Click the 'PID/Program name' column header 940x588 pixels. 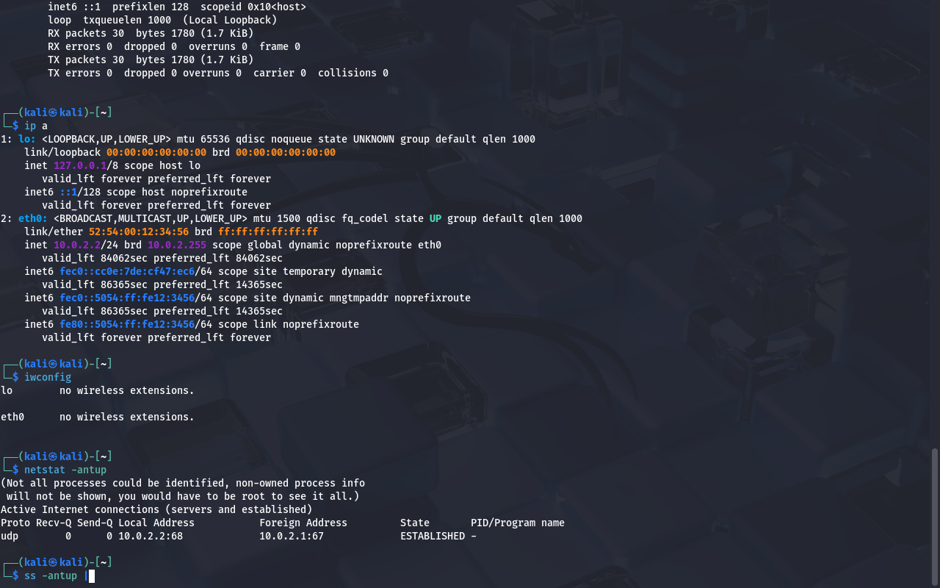click(x=518, y=523)
